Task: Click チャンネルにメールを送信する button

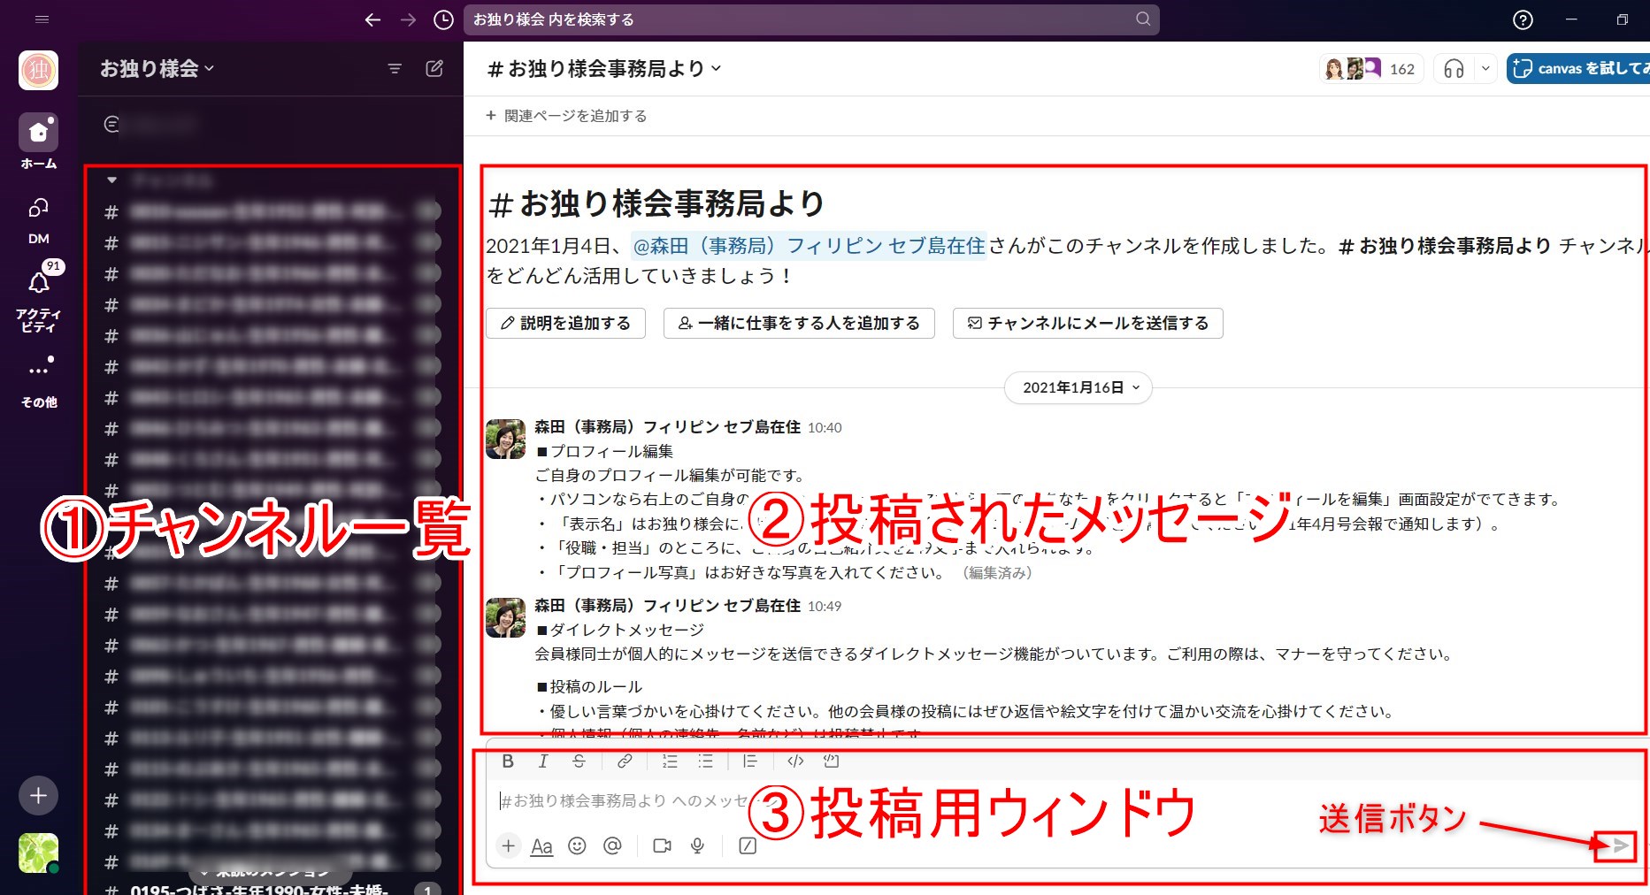Action: 1087,324
